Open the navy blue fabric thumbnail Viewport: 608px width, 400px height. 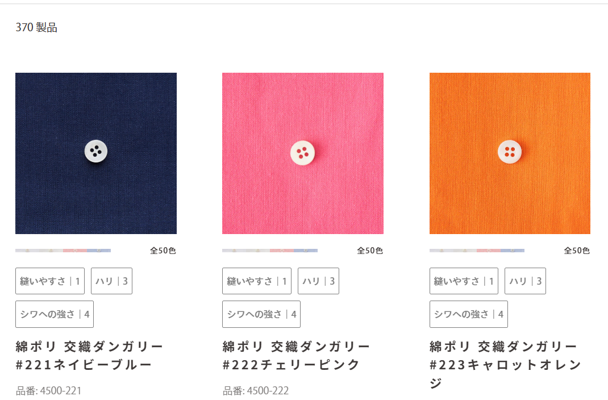click(96, 153)
